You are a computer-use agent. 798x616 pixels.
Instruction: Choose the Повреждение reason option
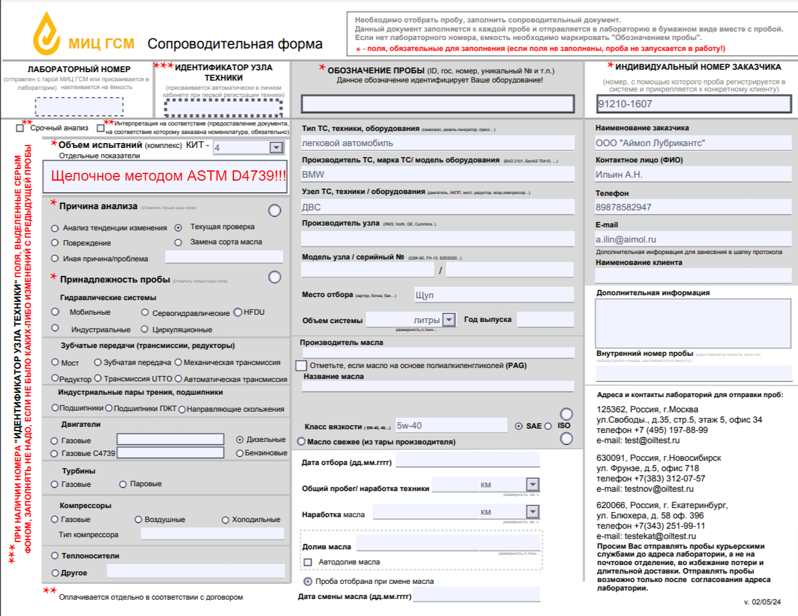[x=55, y=243]
